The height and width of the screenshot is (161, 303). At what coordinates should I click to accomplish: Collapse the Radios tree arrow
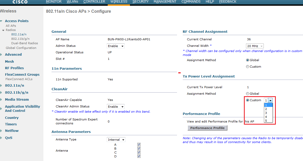coord(3,30)
